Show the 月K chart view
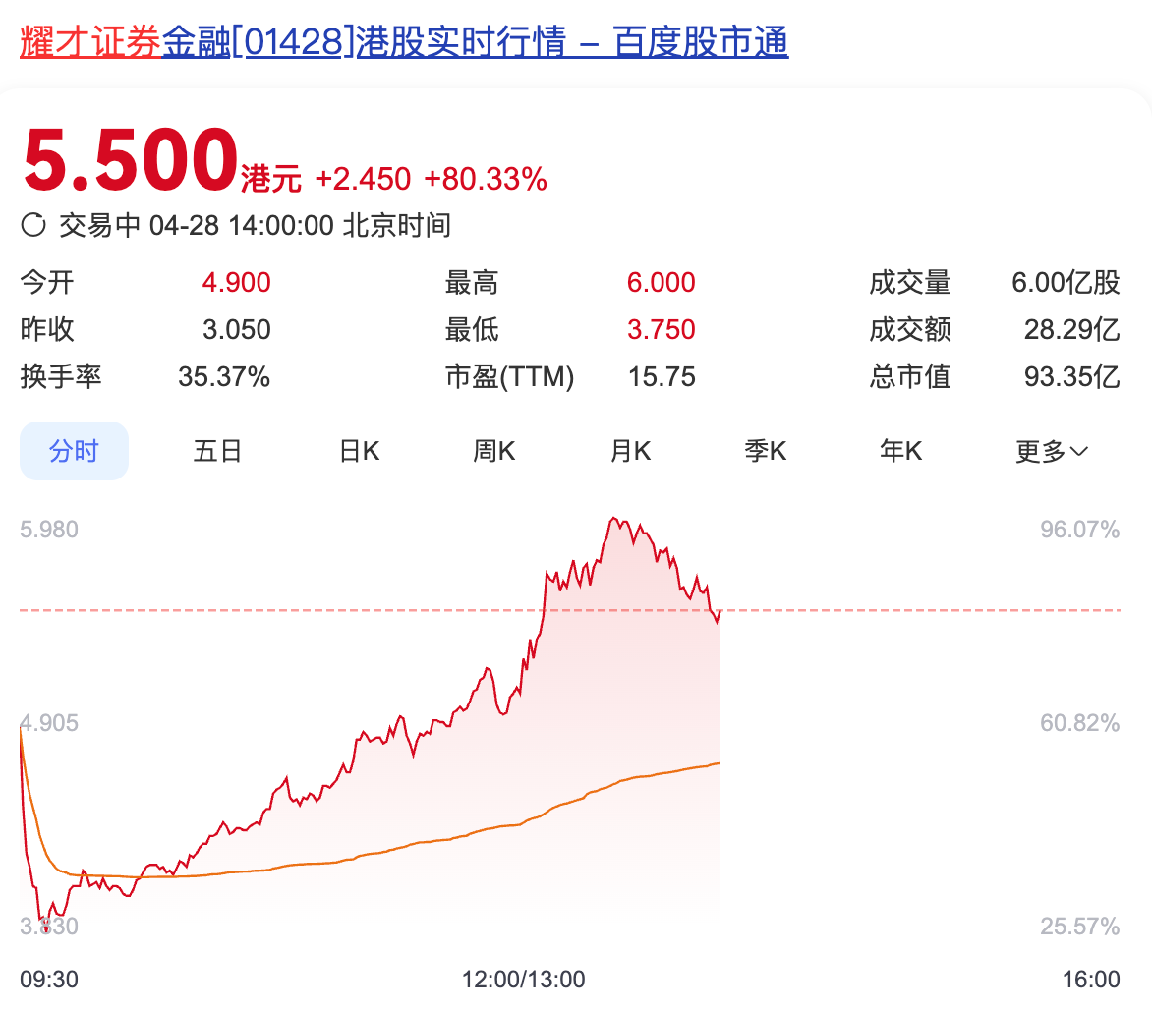The height and width of the screenshot is (1012, 1152). click(630, 451)
